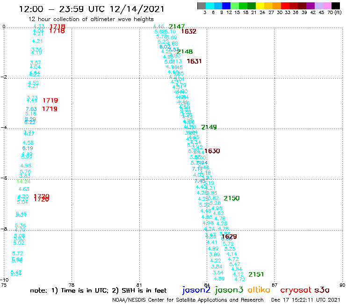Click the color scale label '70 (ft)'

(334, 13)
